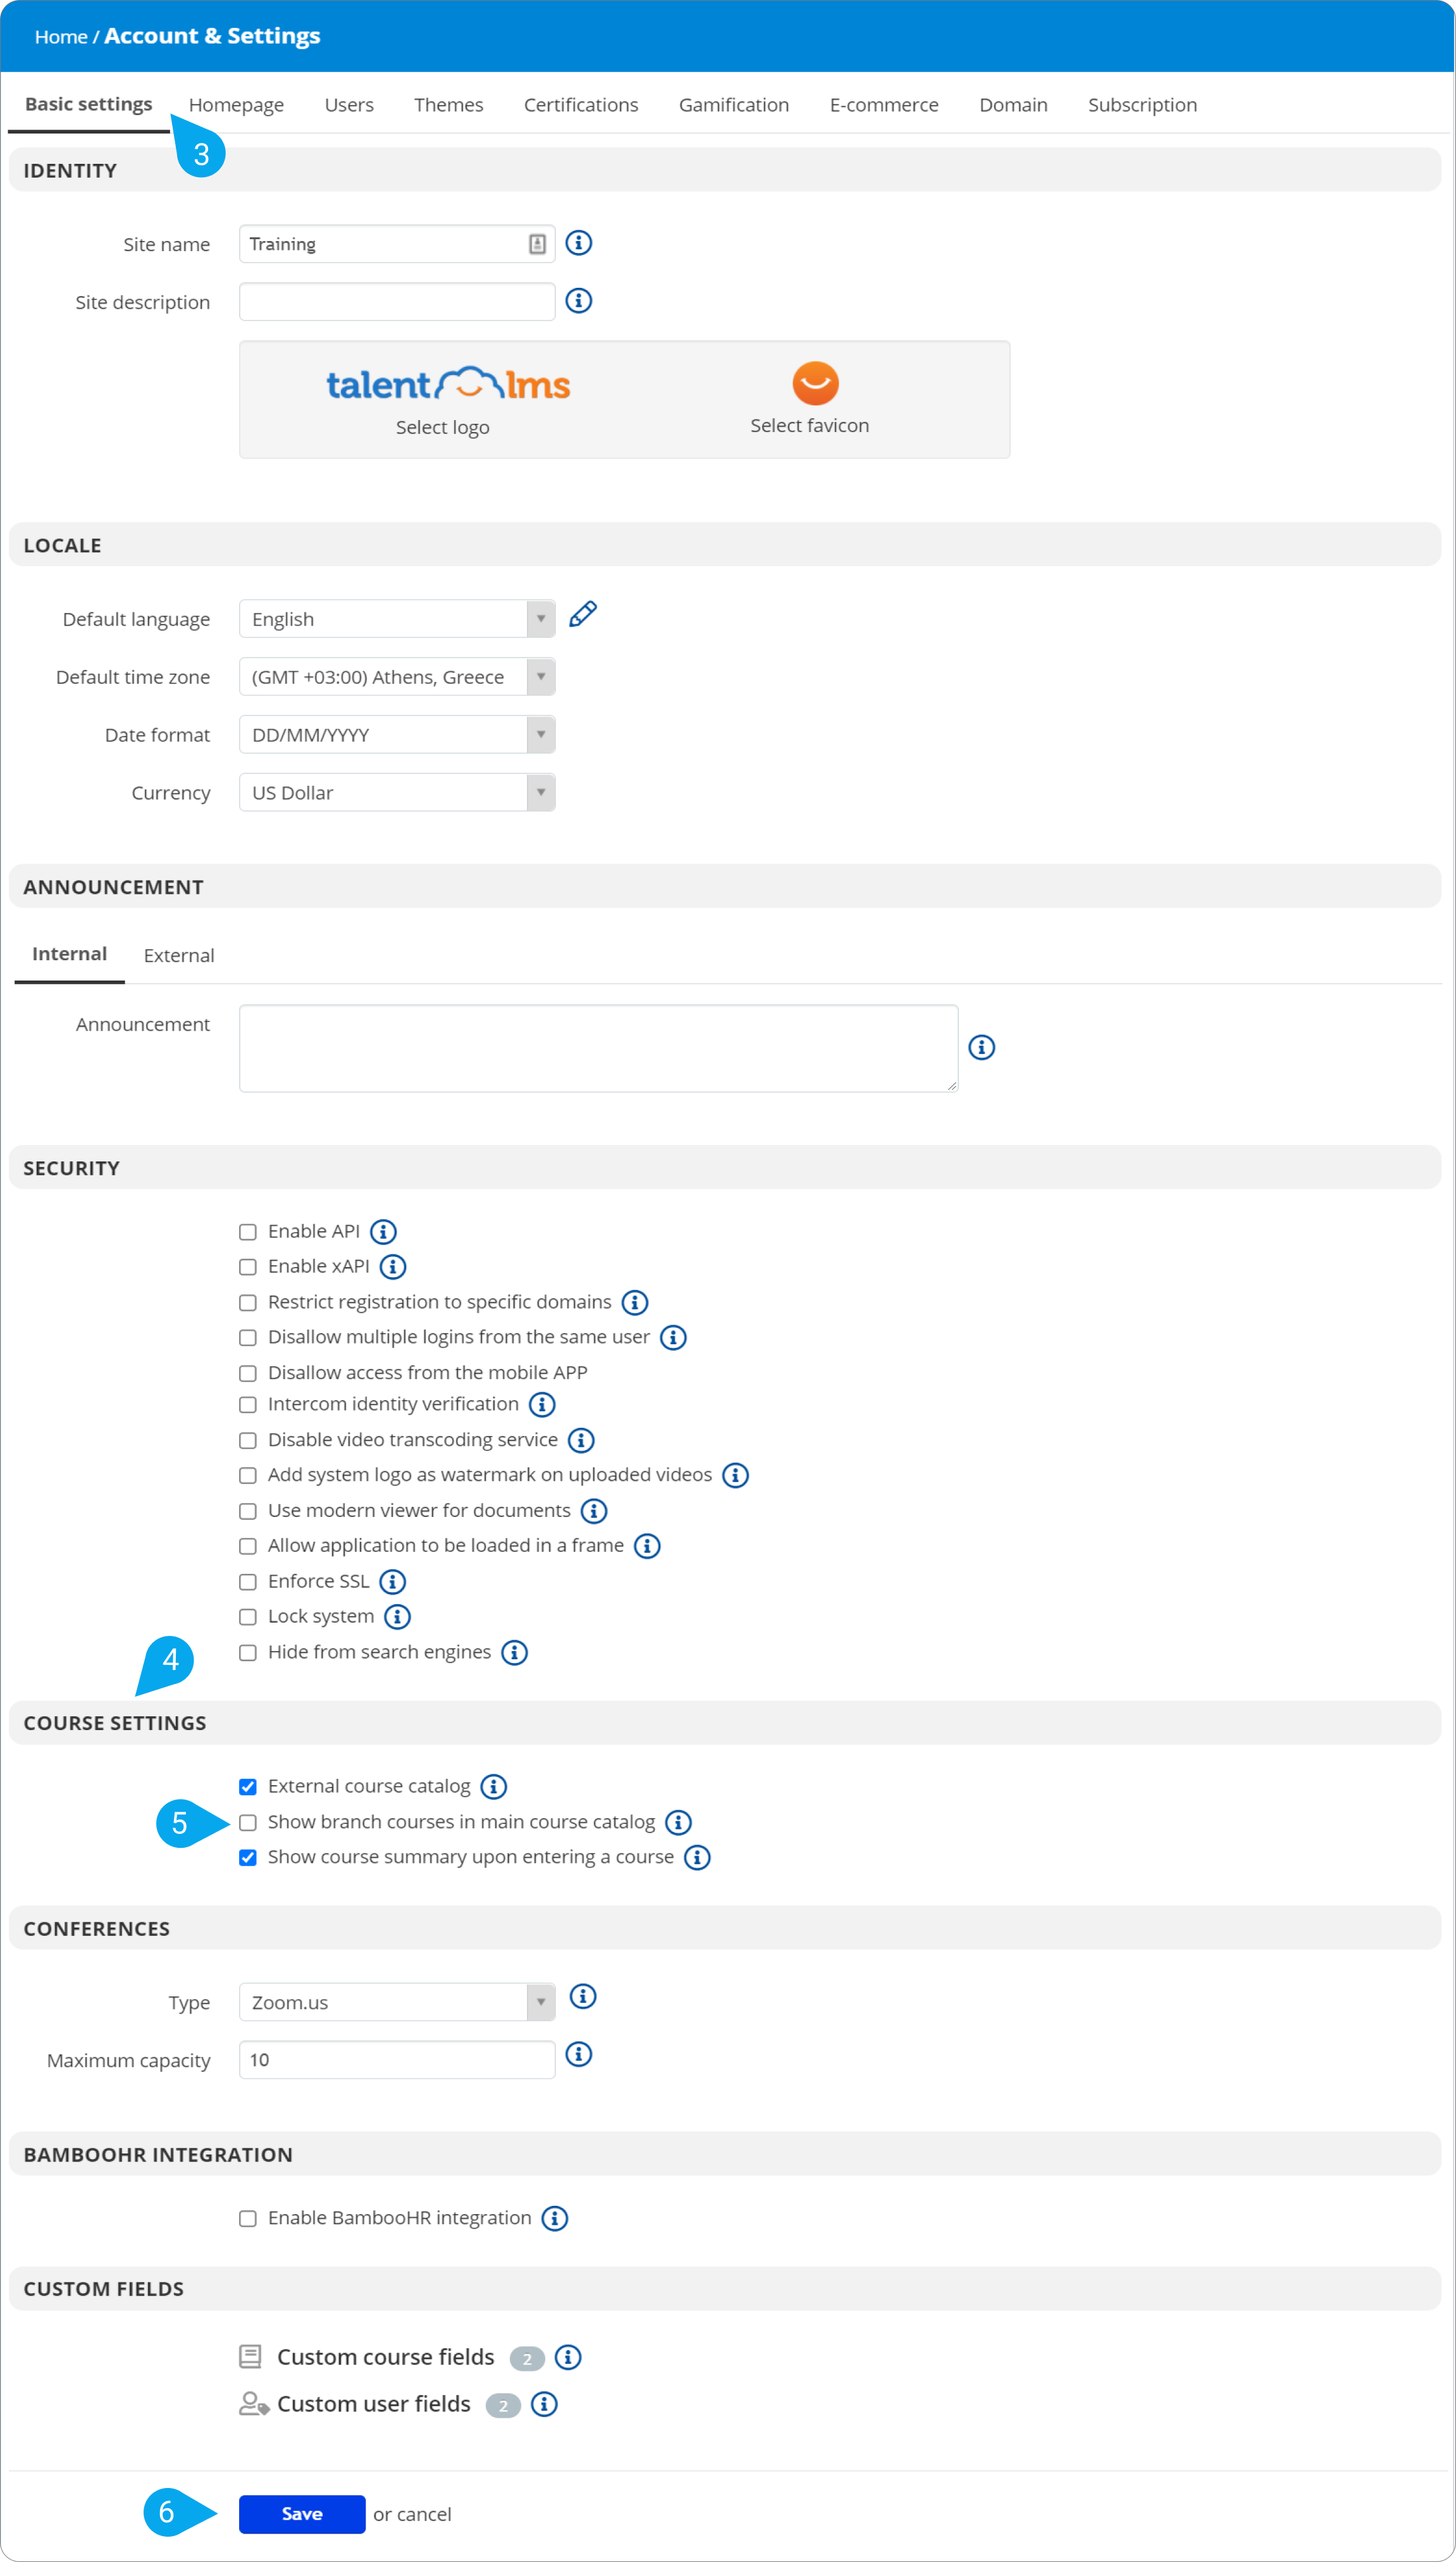Click inside the Announcement text area
The width and height of the screenshot is (1456, 2562).
[x=599, y=1048]
